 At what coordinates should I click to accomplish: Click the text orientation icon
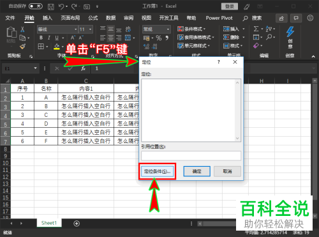click(x=128, y=29)
